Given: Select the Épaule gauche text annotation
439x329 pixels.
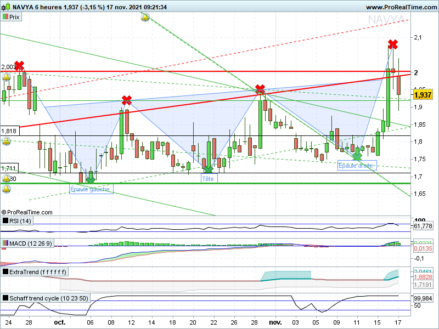Looking at the screenshot, I should 91,189.
